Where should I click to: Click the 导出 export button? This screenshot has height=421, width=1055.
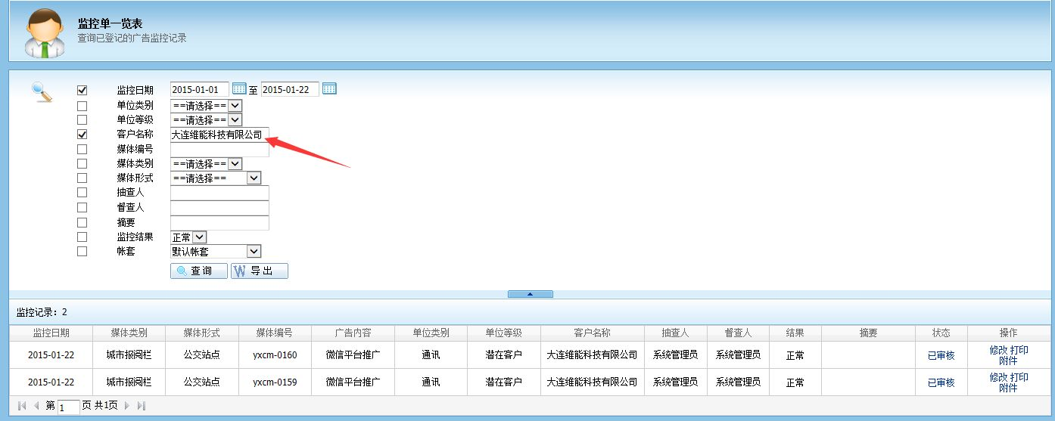pos(259,271)
